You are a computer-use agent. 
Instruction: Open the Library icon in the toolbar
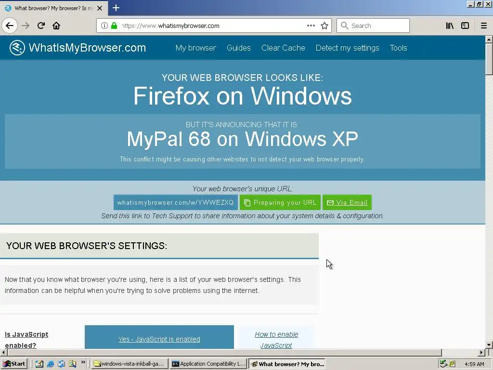[450, 26]
